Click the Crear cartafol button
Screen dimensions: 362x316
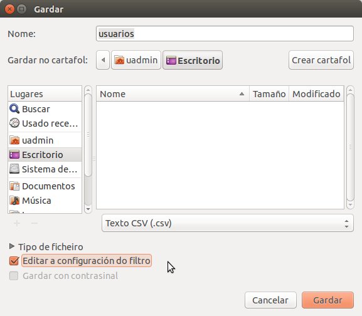point(321,60)
